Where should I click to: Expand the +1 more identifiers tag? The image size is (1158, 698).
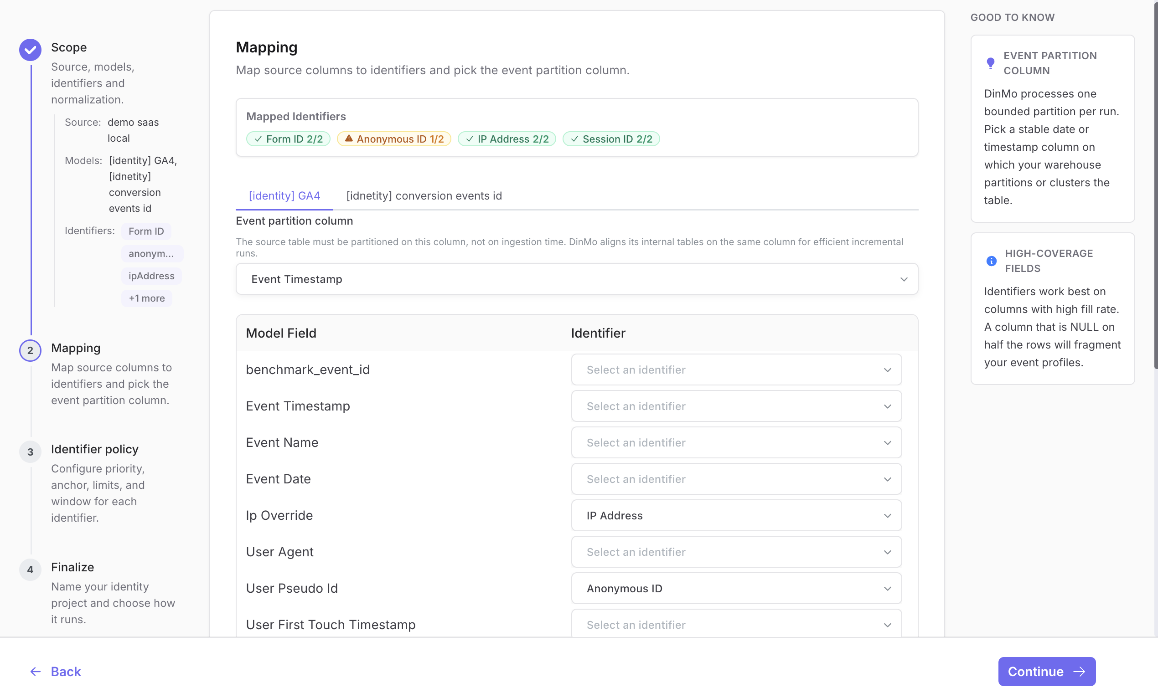pos(147,298)
